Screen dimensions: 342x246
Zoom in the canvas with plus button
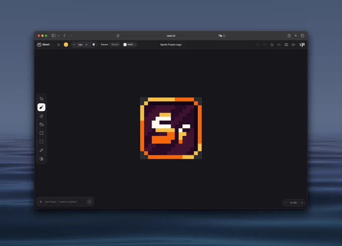click(x=302, y=203)
